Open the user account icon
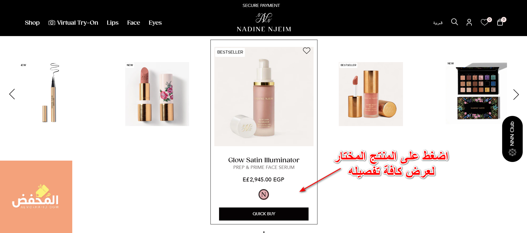Screen dimensions: 527x233 coord(469,22)
